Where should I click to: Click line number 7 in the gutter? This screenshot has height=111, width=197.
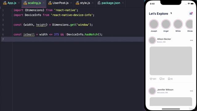tap(3, 39)
